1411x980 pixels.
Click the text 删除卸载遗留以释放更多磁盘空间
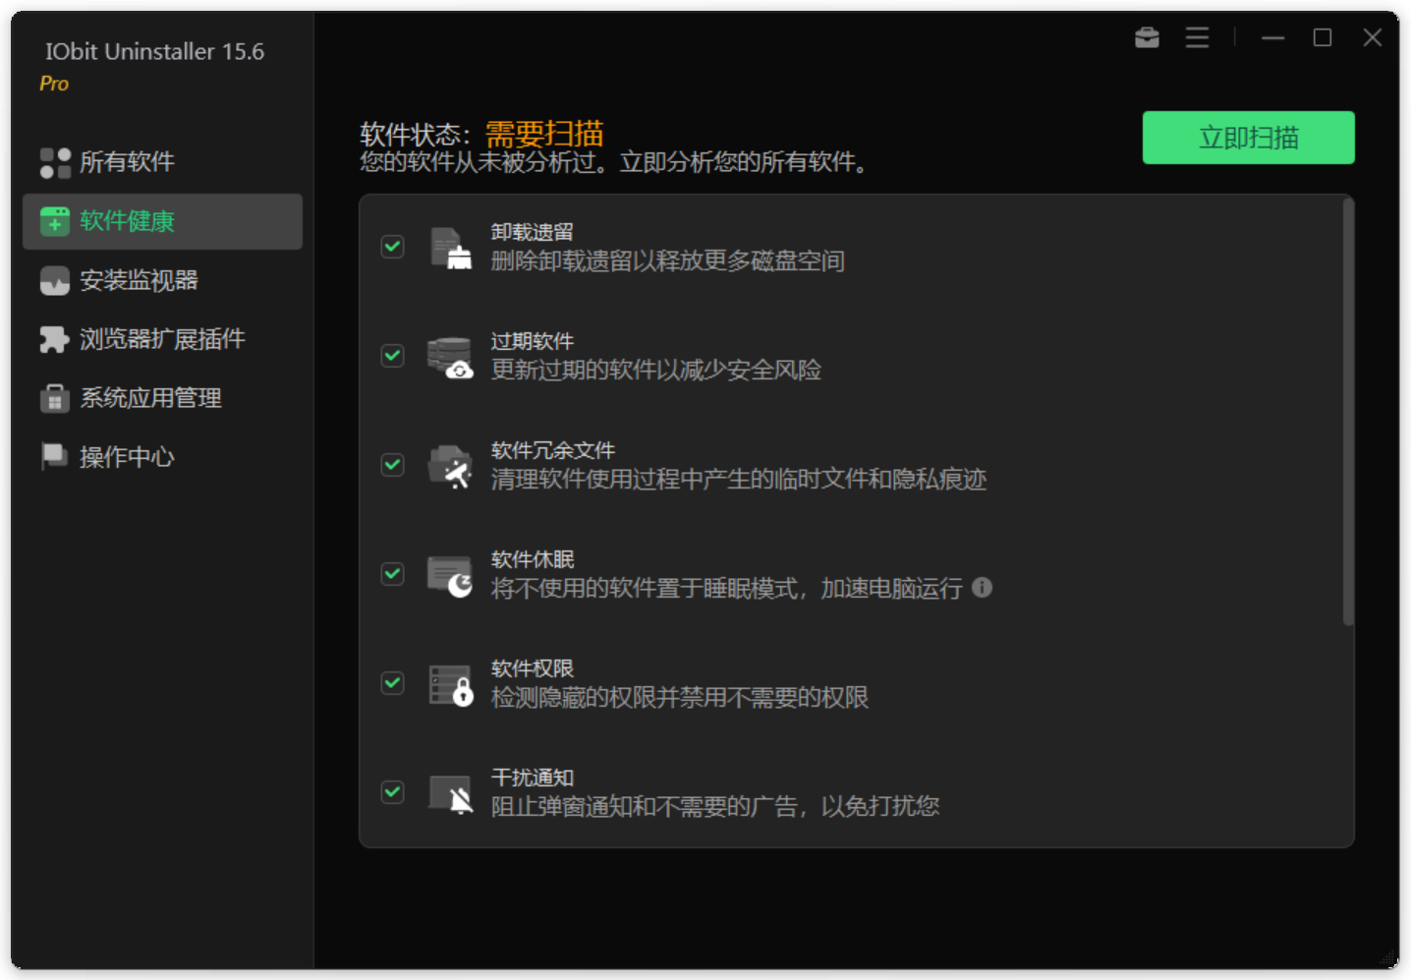point(668,260)
